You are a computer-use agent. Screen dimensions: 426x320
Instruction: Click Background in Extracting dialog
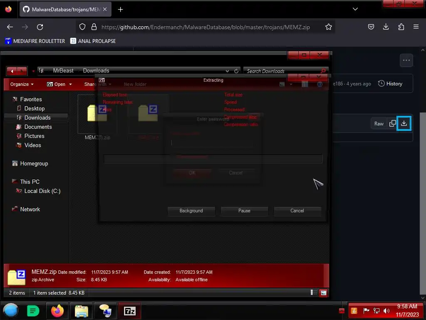[x=191, y=211]
